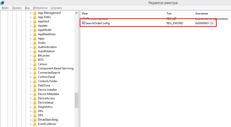
Task: Click the Control Panel folder icon
Action: [35, 77]
